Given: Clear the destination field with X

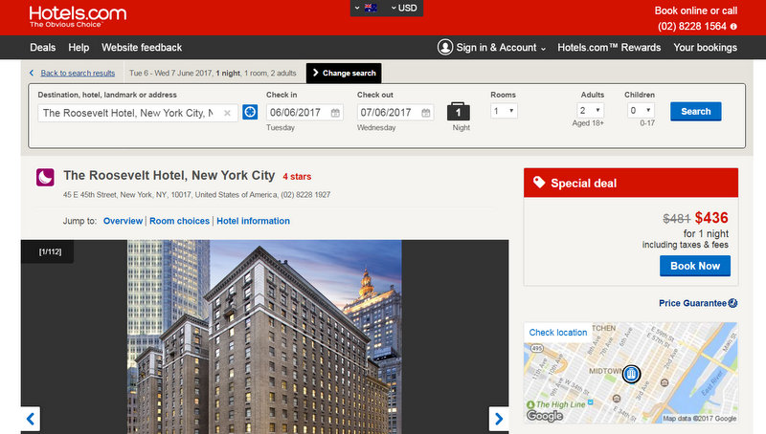Looking at the screenshot, I should (x=227, y=113).
